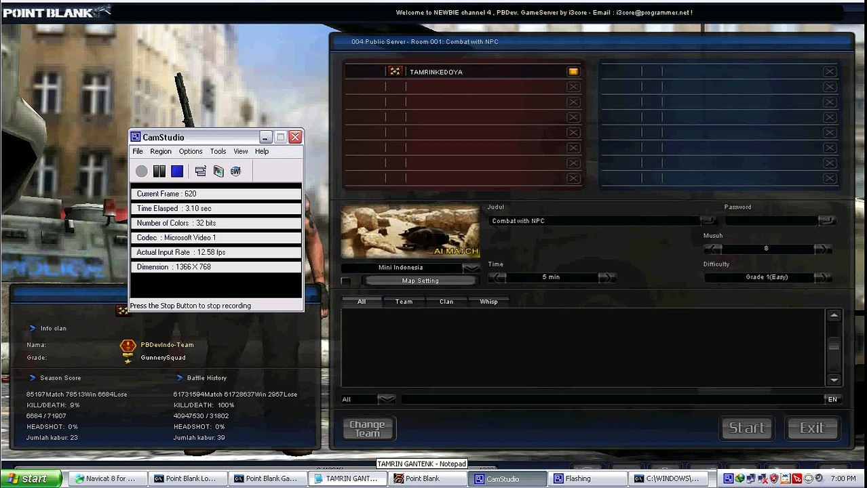Close the third red team slot
This screenshot has width=867, height=488.
point(573,102)
